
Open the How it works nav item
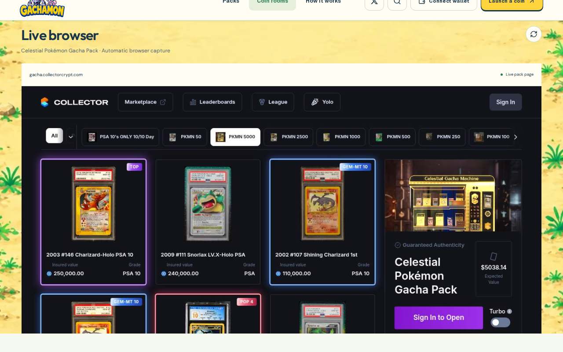coord(323,2)
